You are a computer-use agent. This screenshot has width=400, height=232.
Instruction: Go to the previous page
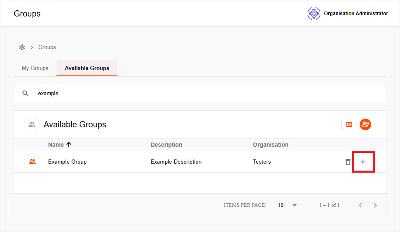tap(360, 205)
